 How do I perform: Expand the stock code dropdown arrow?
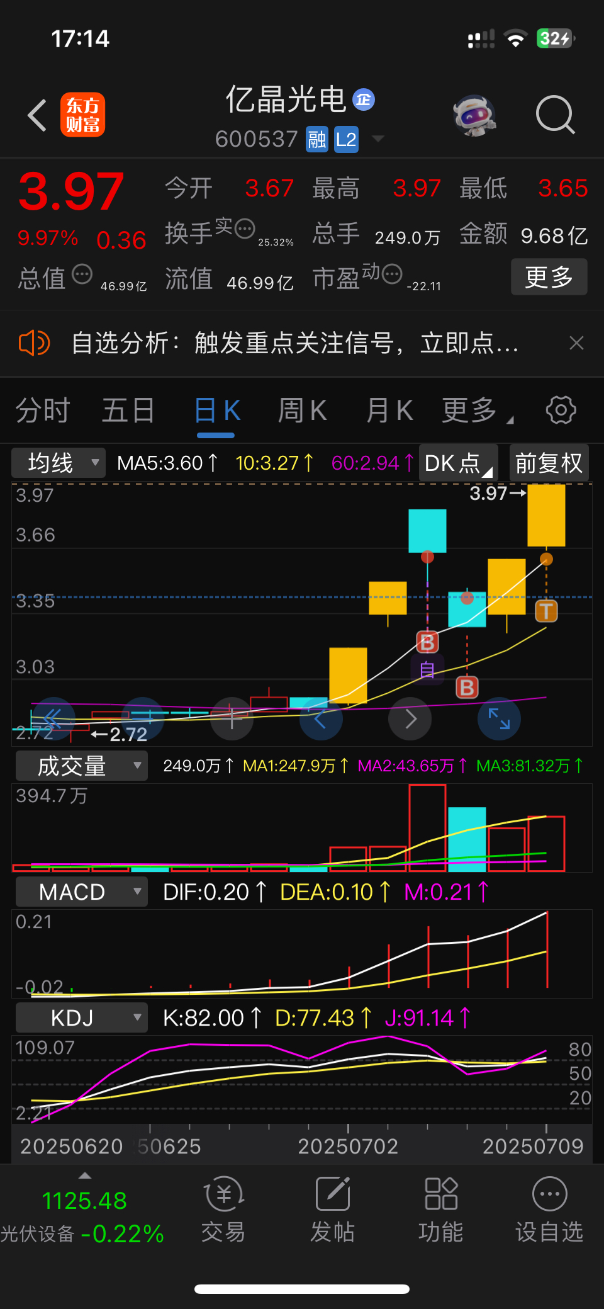377,139
